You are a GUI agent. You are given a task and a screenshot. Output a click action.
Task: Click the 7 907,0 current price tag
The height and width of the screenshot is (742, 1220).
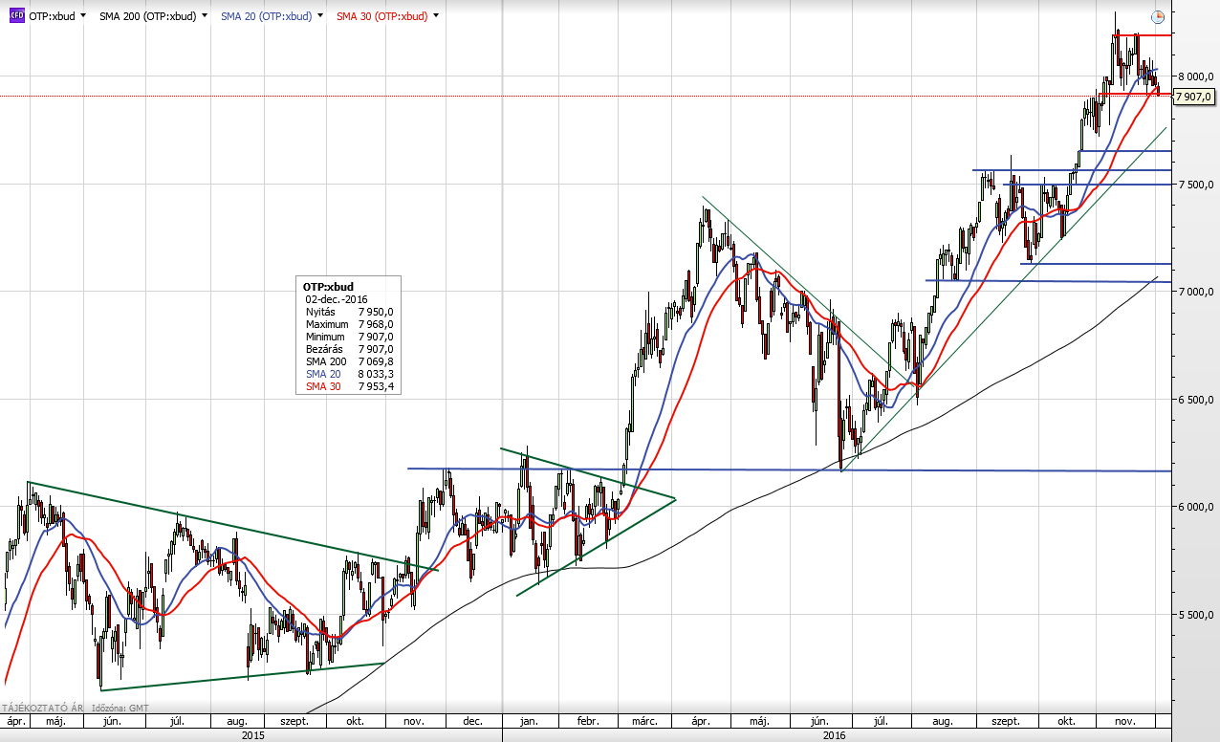pyautogui.click(x=1193, y=97)
